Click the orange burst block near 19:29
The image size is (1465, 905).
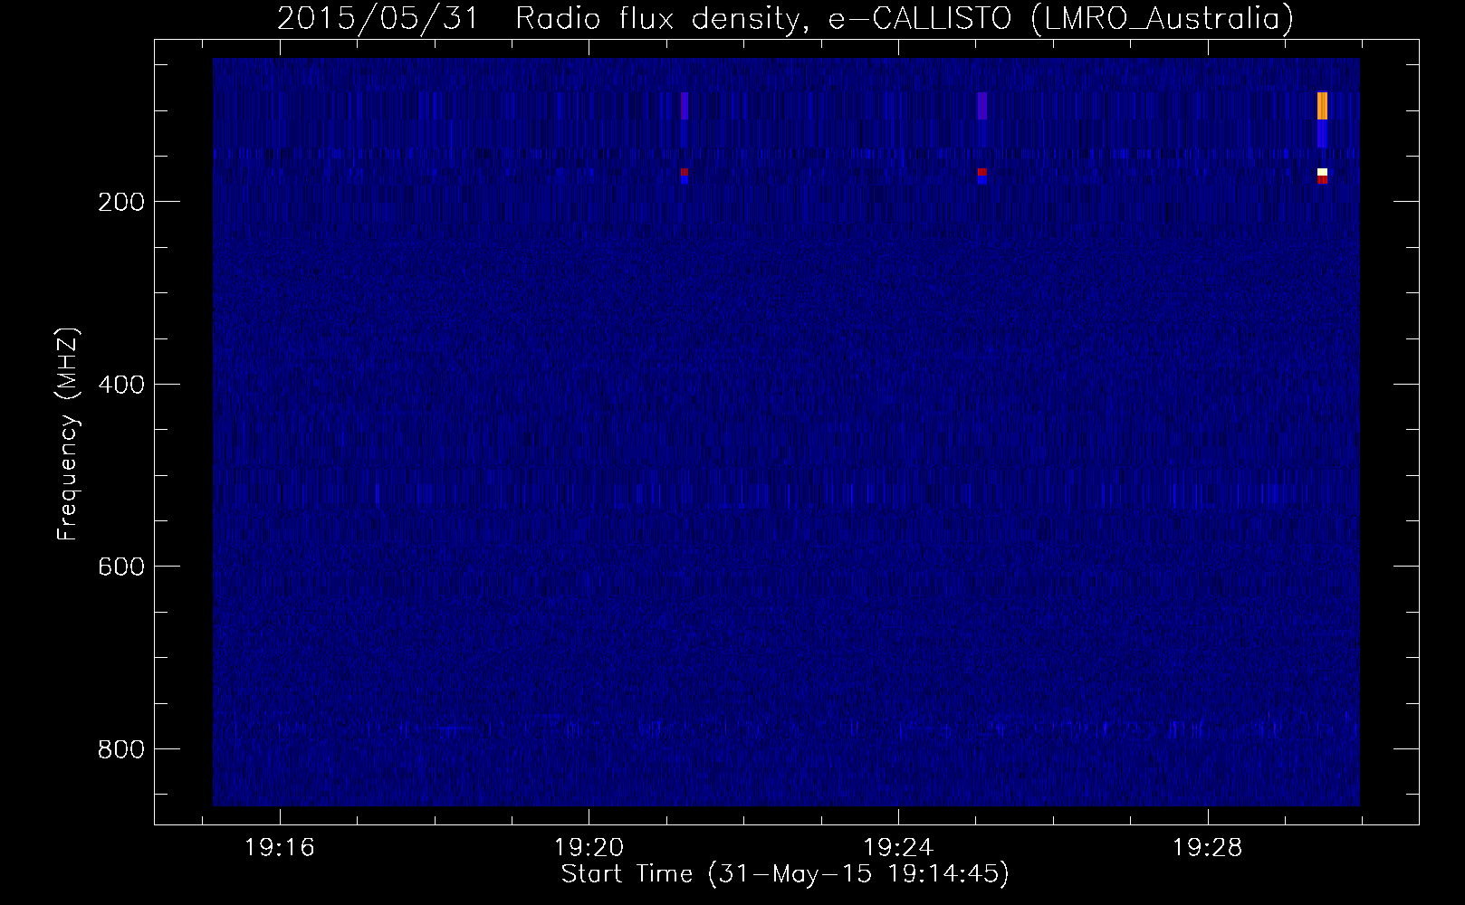1322,106
